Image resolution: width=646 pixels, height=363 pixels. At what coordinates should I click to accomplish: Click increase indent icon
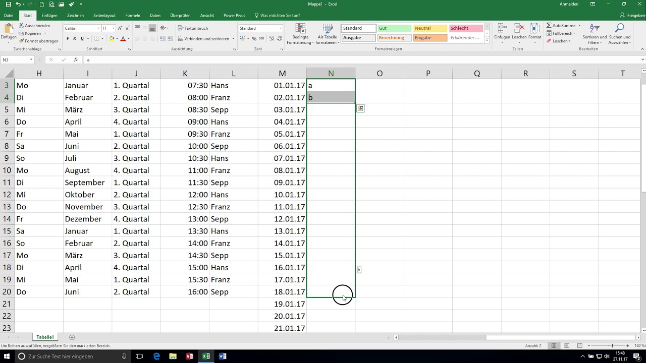click(x=170, y=38)
